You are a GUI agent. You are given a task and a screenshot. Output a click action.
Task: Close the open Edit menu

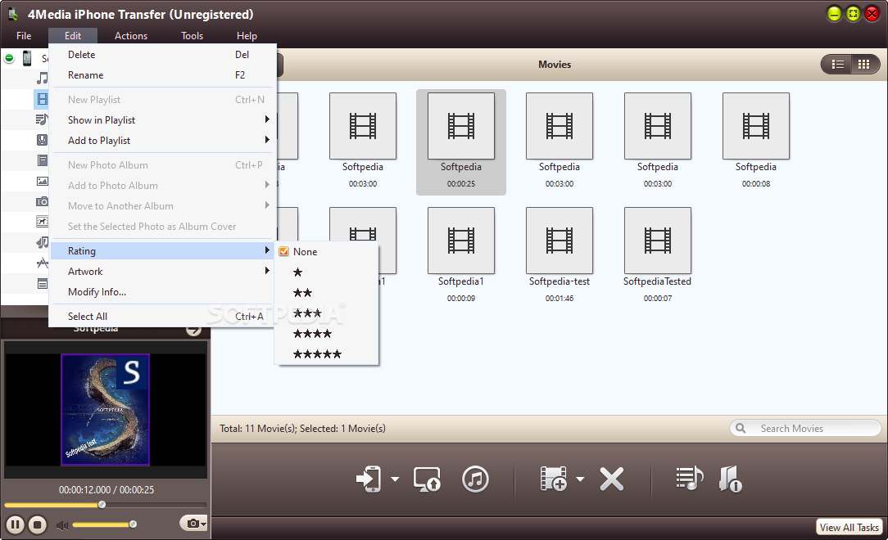pos(72,36)
